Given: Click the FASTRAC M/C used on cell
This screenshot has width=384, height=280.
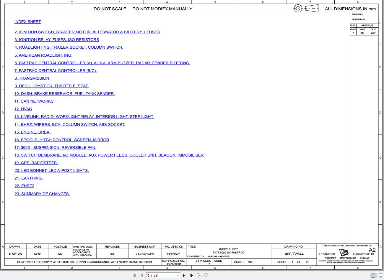Looking at the screenshot, I should click(173, 254).
